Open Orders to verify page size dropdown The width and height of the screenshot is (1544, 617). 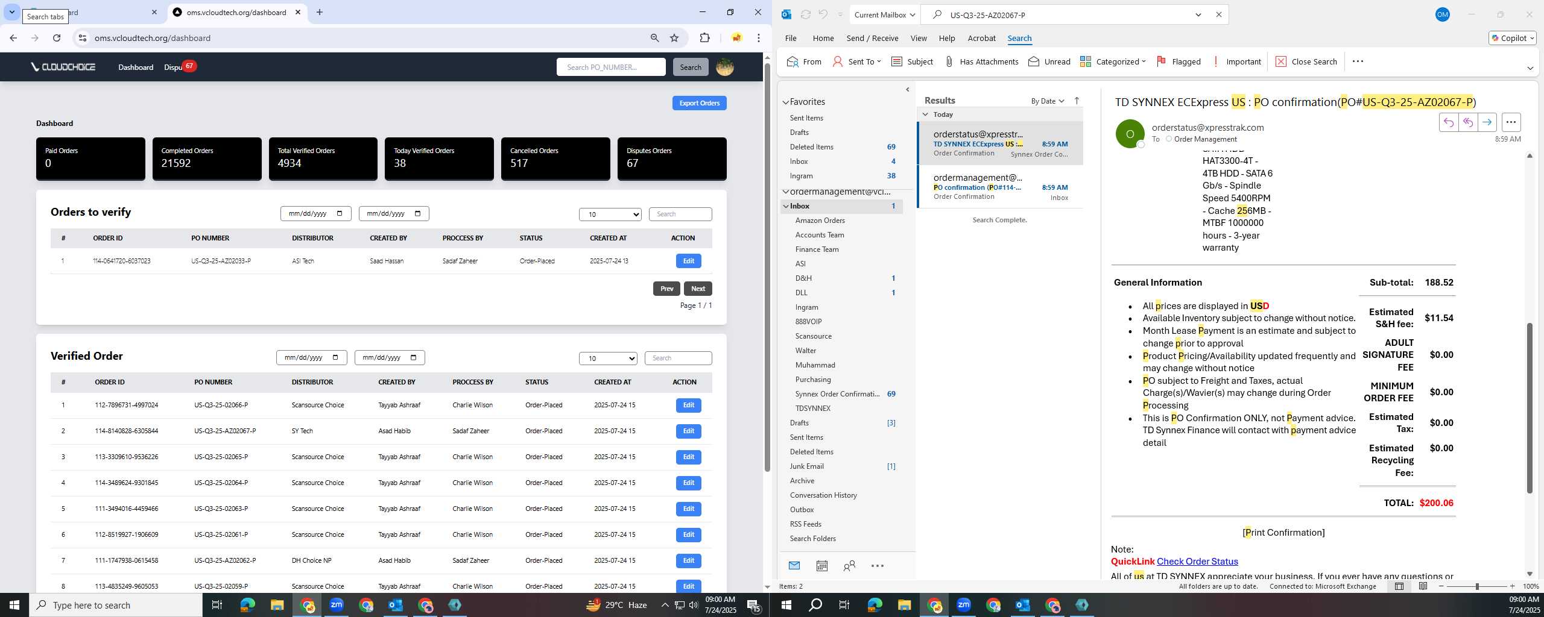(610, 215)
